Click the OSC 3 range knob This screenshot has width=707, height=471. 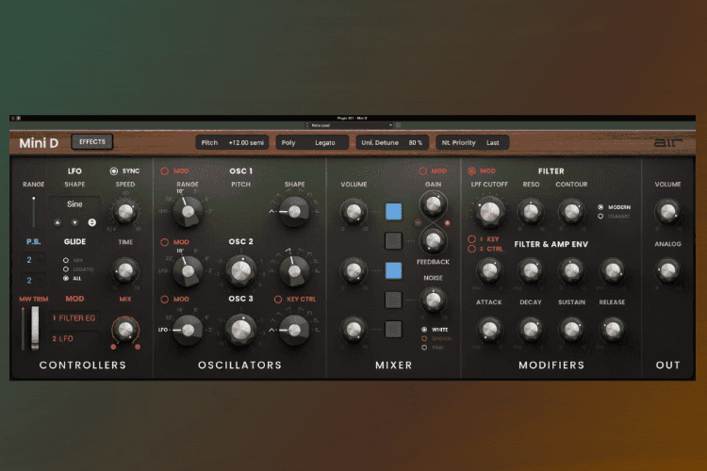[x=188, y=331]
